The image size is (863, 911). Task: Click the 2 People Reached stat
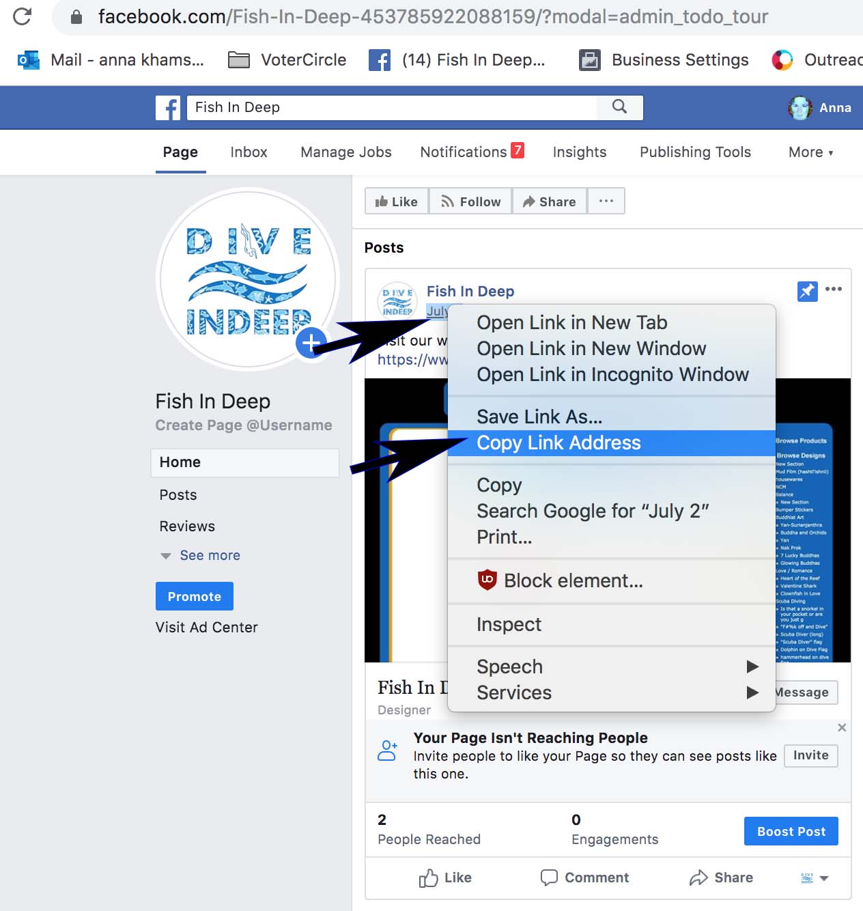(429, 830)
